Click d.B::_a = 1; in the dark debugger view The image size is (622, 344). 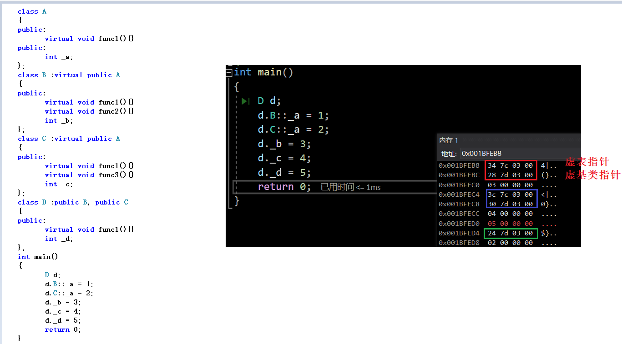coord(293,115)
